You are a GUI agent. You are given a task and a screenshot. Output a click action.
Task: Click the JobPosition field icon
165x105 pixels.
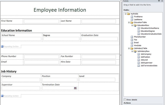(139, 57)
